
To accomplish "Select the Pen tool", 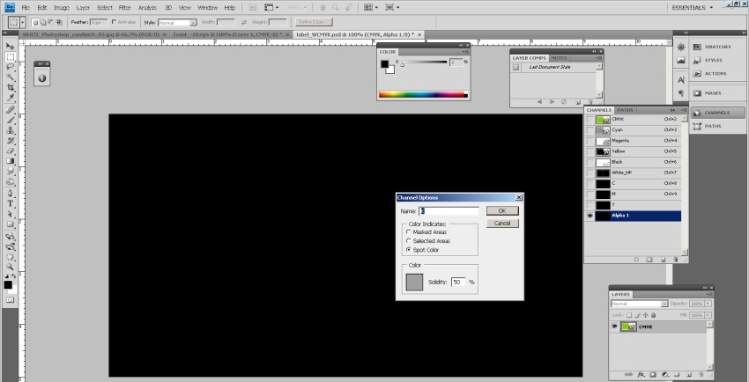I will click(10, 194).
